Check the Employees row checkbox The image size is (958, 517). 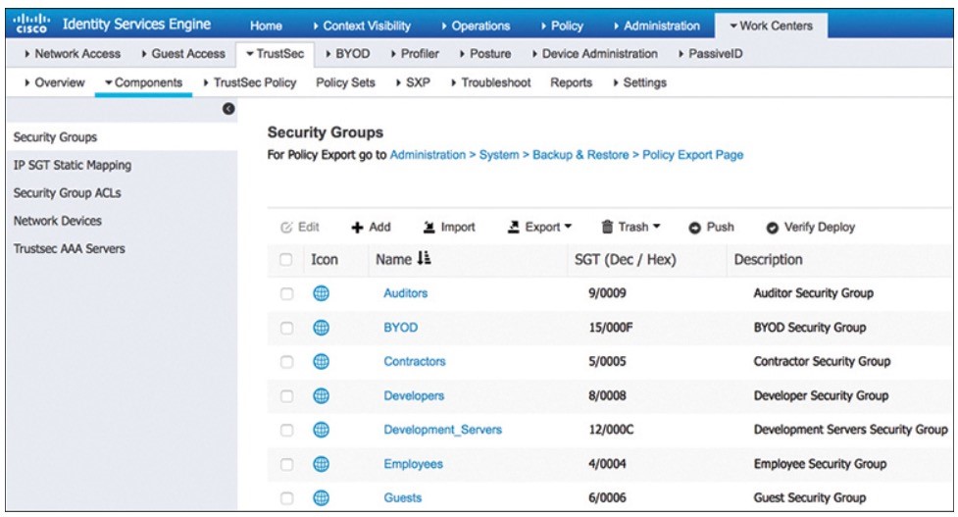tap(286, 464)
